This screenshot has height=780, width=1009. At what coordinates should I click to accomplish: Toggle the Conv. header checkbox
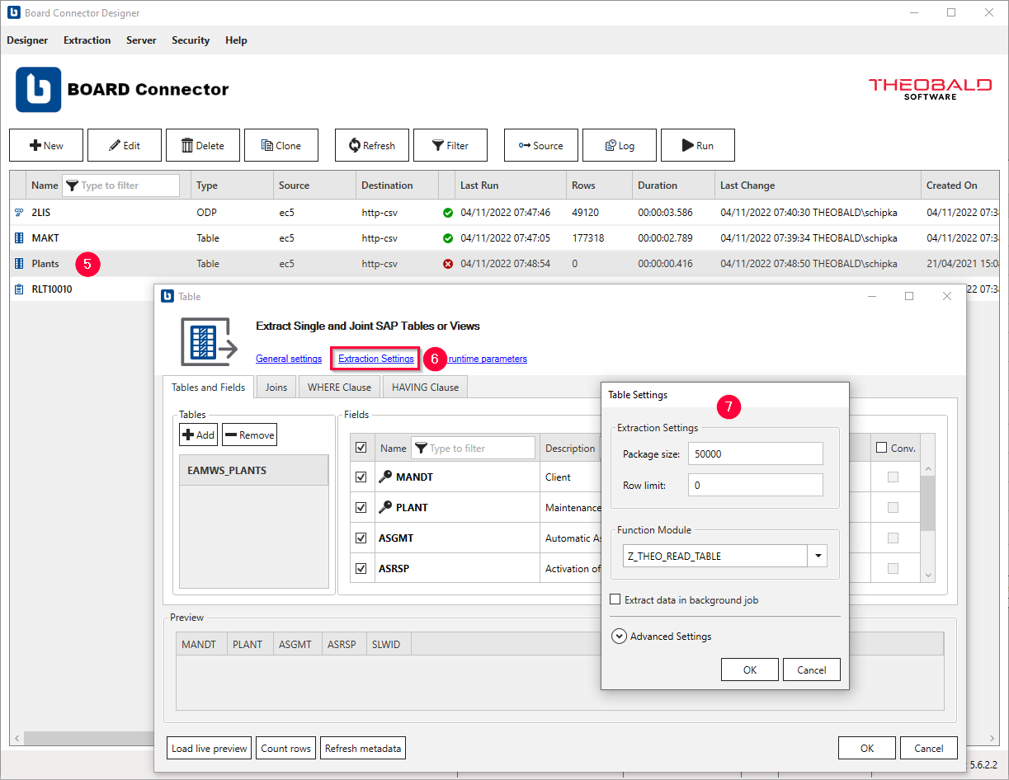coord(882,448)
